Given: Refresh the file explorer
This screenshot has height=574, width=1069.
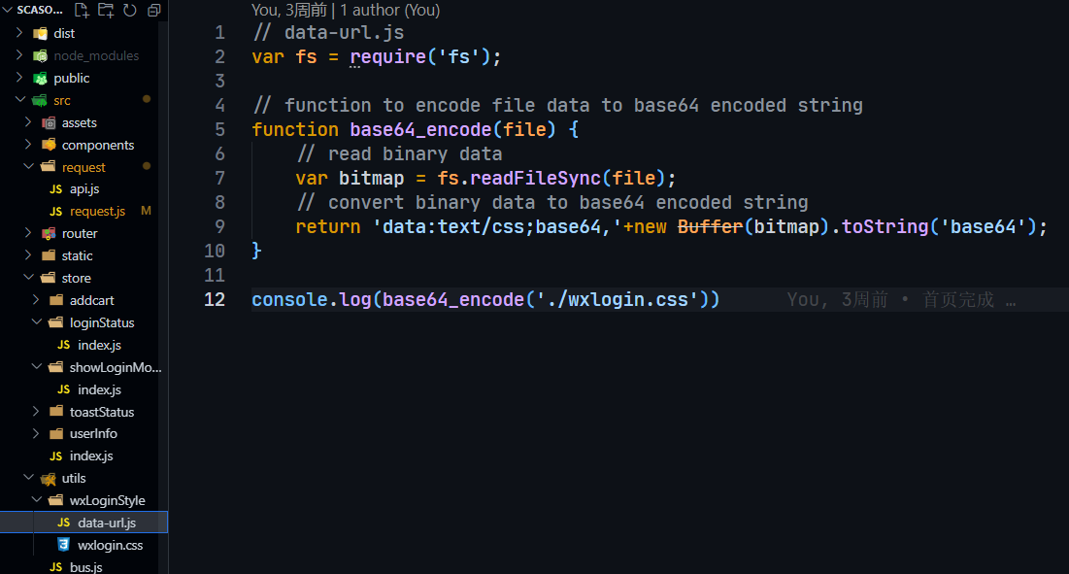Looking at the screenshot, I should 129,11.
